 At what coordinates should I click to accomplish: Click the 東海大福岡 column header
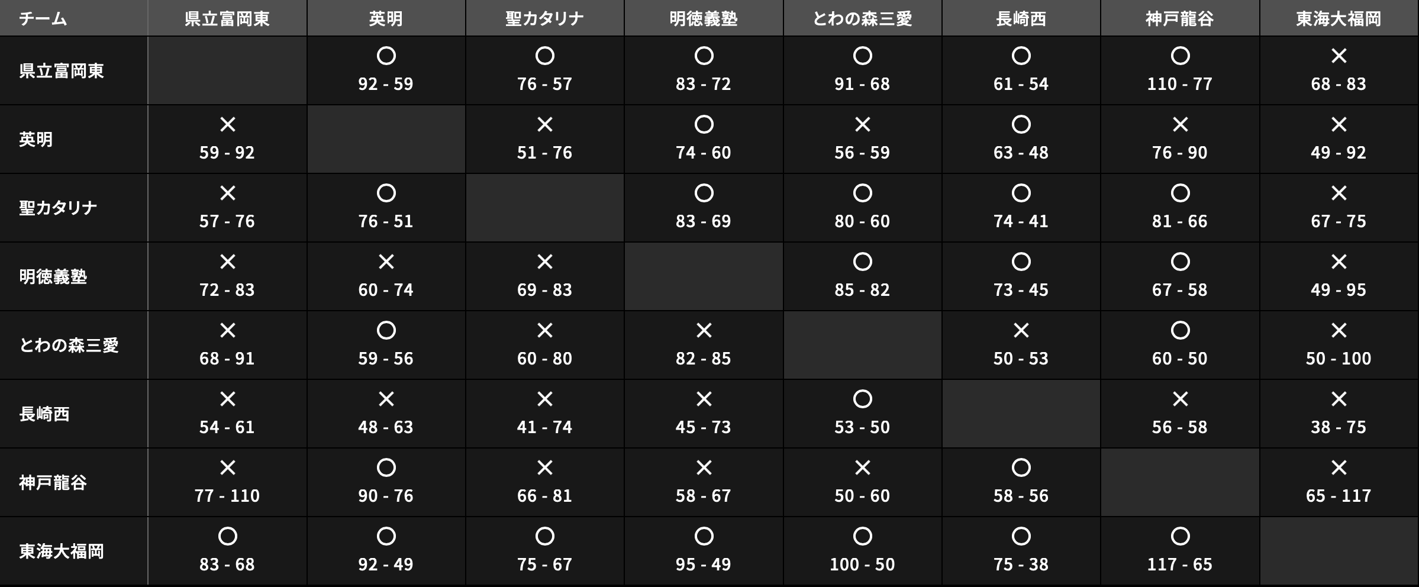(x=1339, y=19)
